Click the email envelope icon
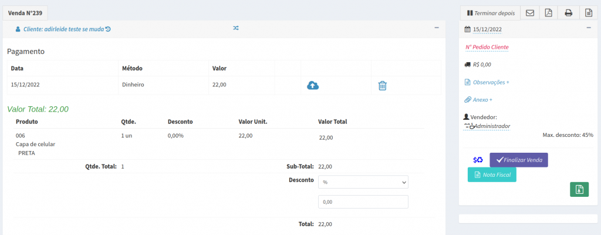 point(529,13)
